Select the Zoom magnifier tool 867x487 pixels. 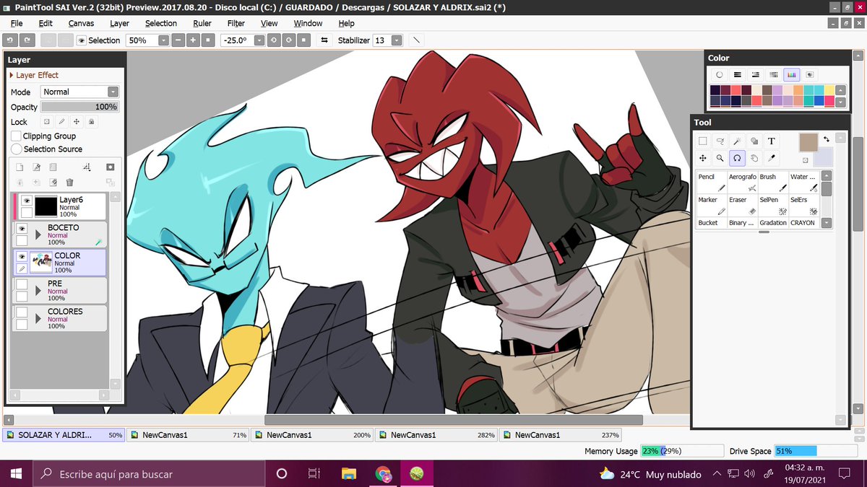coord(720,158)
